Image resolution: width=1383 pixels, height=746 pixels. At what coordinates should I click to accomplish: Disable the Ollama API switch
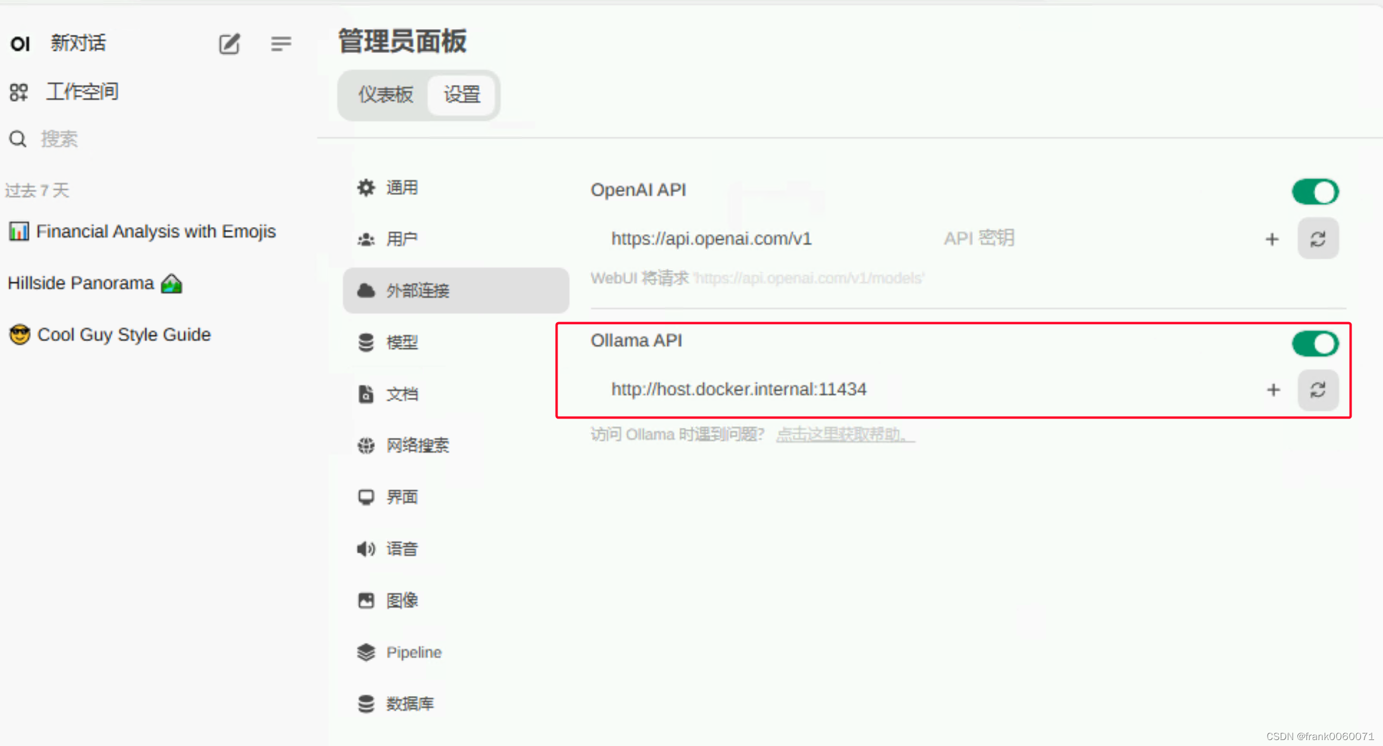1315,344
